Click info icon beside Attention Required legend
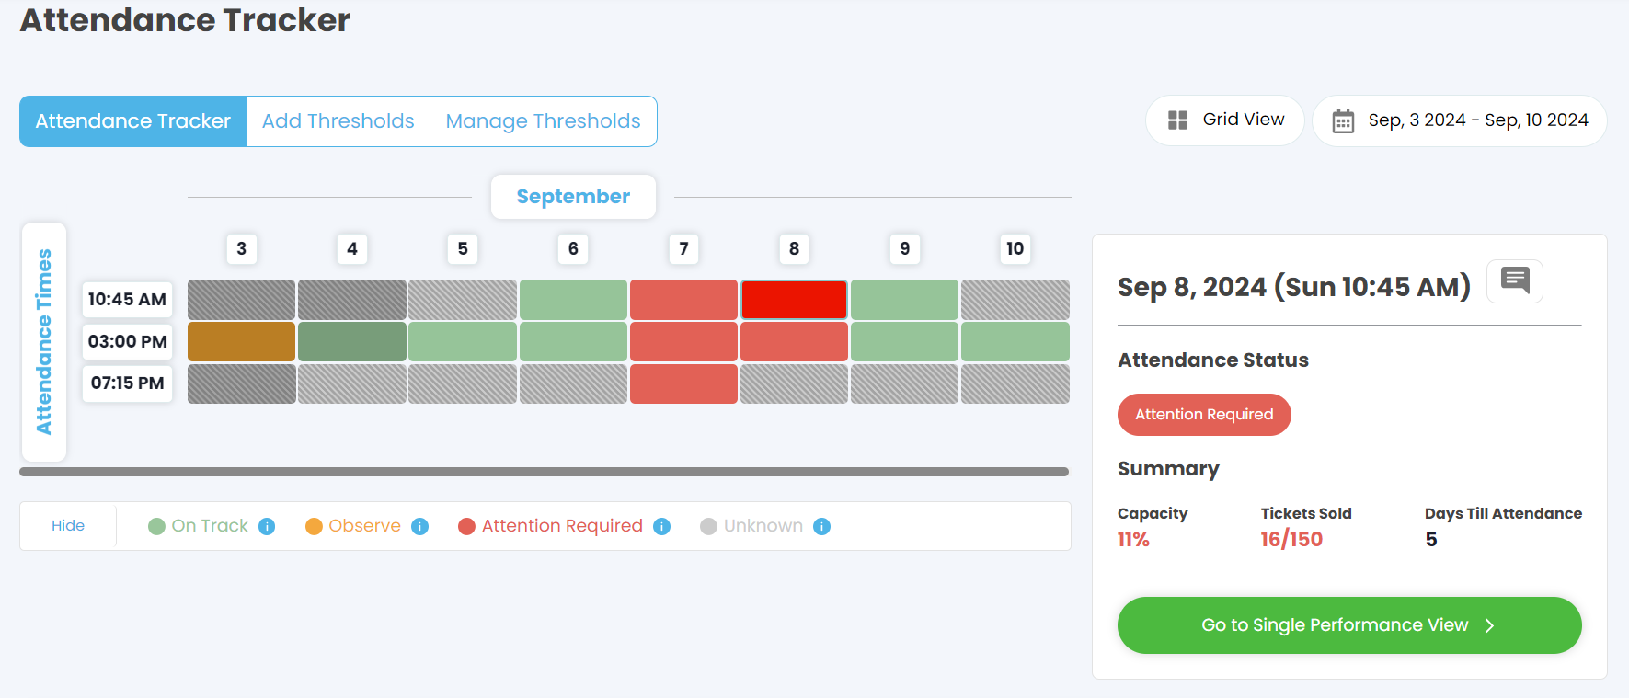Image resolution: width=1629 pixels, height=698 pixels. [661, 526]
